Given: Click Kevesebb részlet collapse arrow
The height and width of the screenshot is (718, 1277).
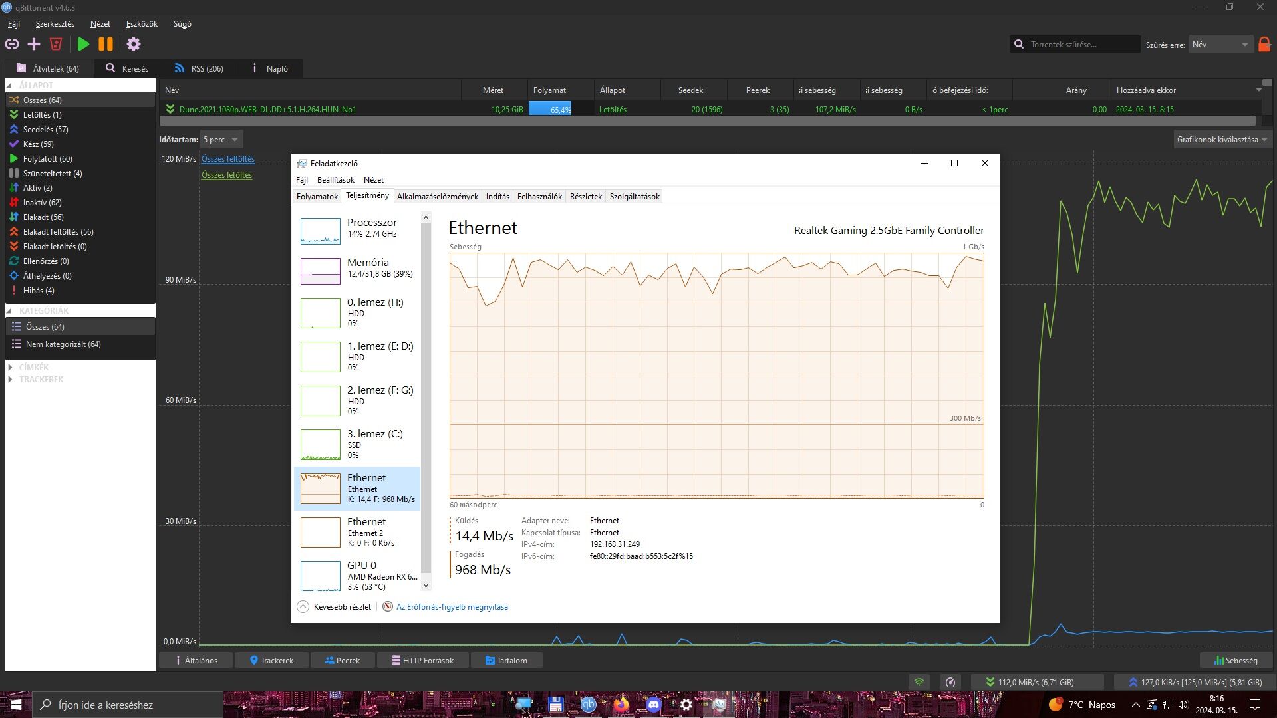Looking at the screenshot, I should click(303, 607).
